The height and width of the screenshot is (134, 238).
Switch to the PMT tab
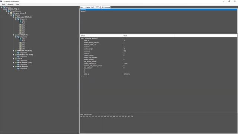93,7
